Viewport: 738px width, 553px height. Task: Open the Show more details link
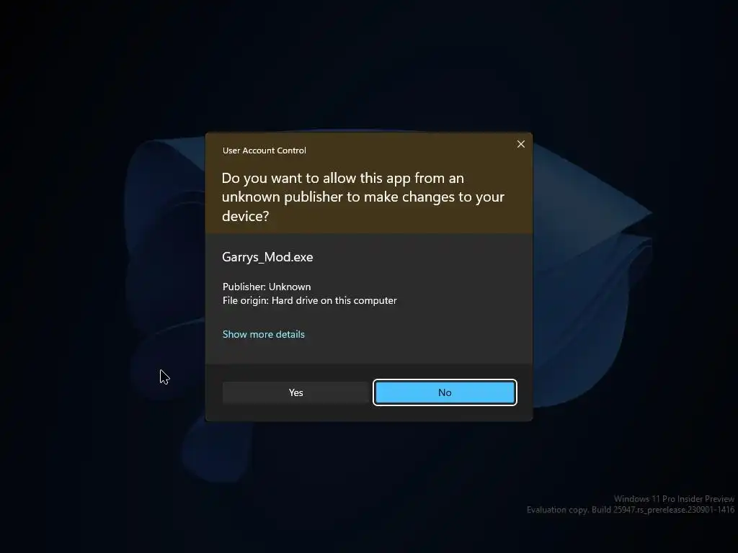click(x=264, y=334)
